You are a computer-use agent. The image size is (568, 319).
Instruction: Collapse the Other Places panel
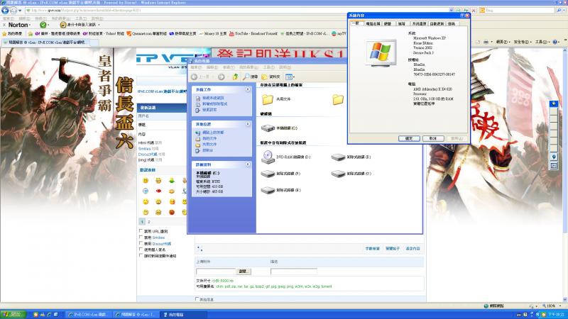pos(246,124)
